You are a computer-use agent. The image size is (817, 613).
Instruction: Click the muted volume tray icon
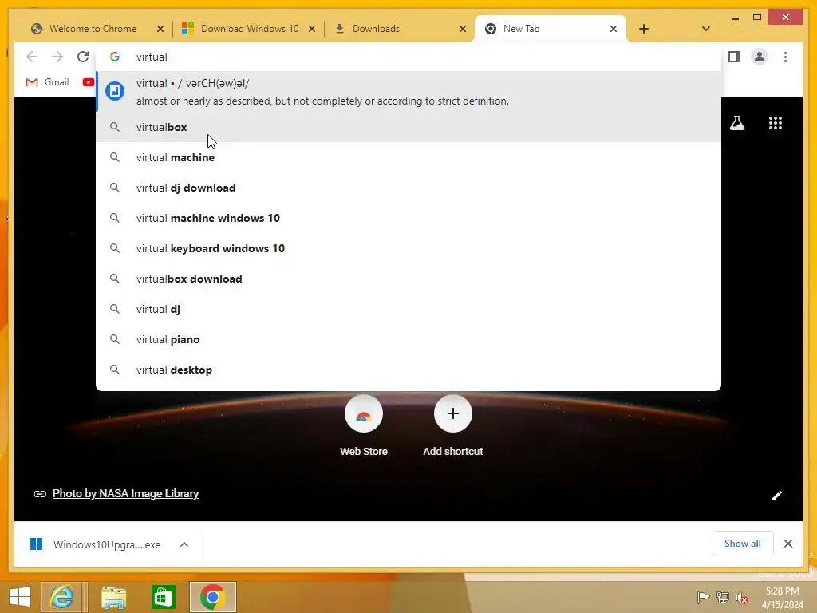coord(741,598)
